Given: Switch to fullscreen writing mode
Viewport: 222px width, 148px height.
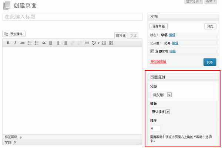Looking at the screenshot, I should coord(104,43).
